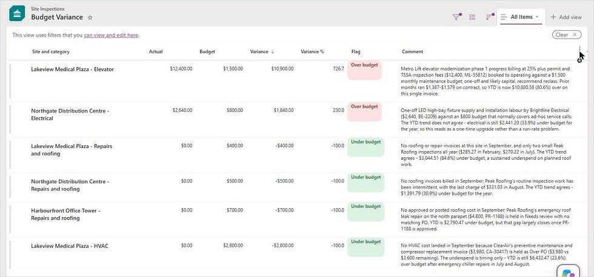Screen dimensions: 594x277
Task: Click the $2,800.00 Budget value
Action: (233, 246)
